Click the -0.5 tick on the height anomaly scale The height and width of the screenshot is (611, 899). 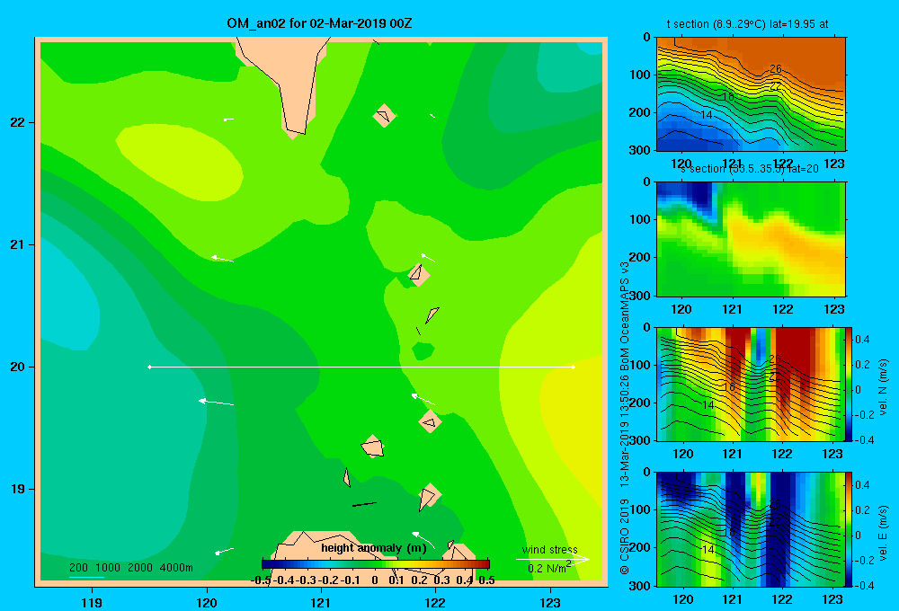pos(261,580)
